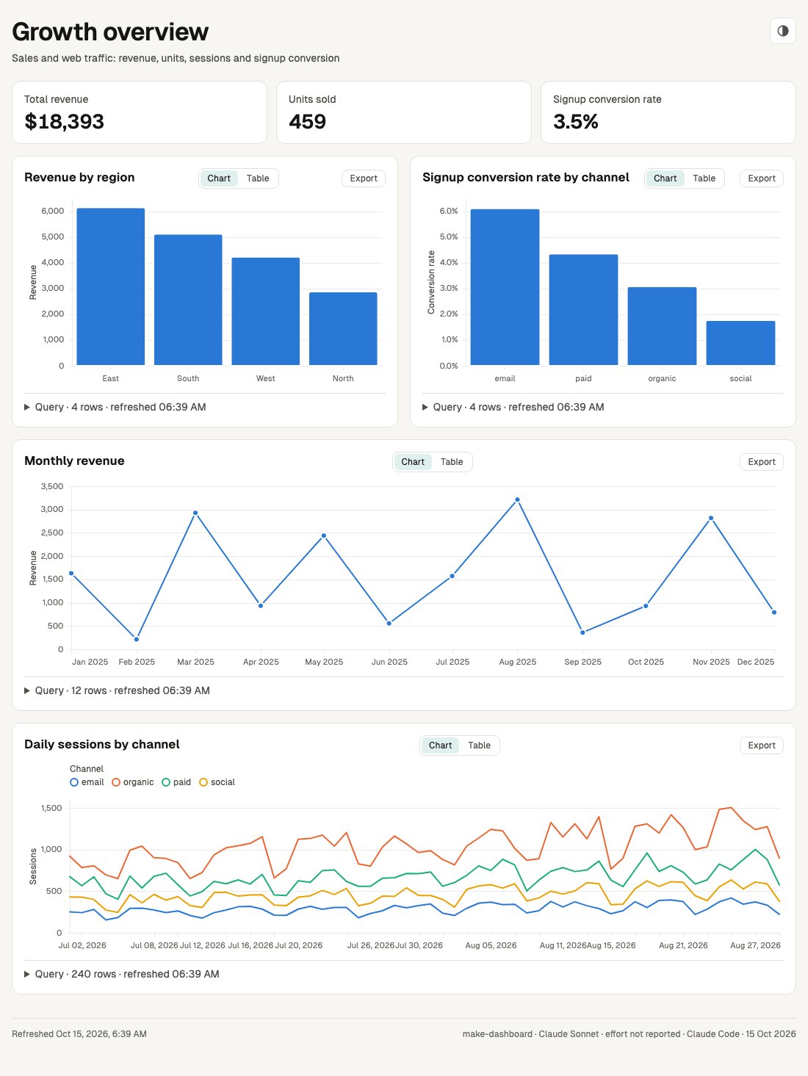Click the Growth overview heading
This screenshot has width=808, height=1076.
(x=110, y=32)
